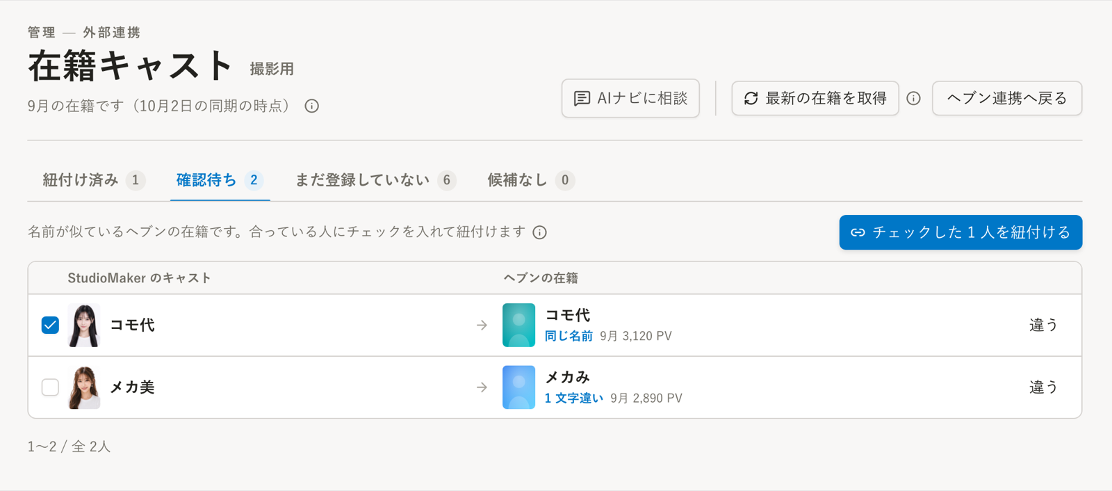
Task: Click chat icon in AIナビに相談 button
Action: click(582, 99)
